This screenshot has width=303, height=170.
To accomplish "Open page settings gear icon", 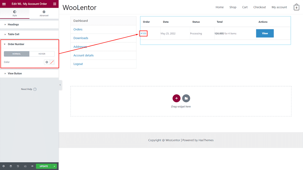I will click(x=3, y=166).
